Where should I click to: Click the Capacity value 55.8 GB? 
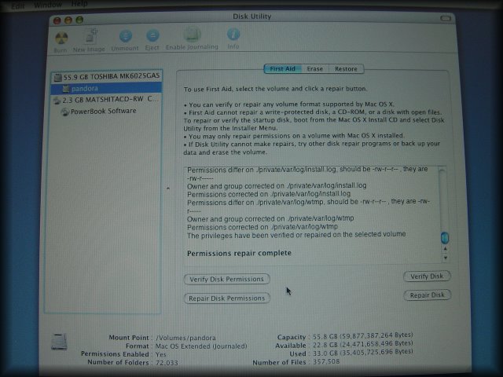363,336
